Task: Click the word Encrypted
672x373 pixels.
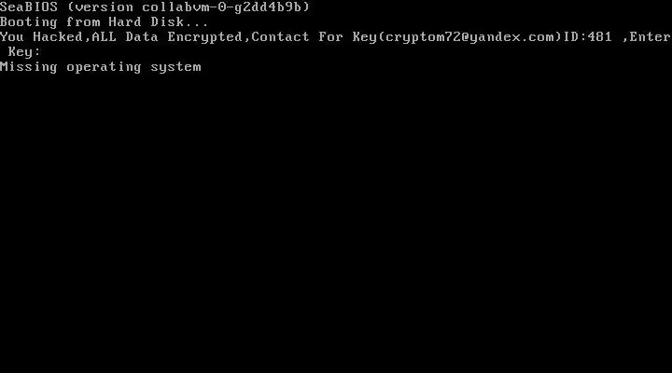Action: coord(204,36)
